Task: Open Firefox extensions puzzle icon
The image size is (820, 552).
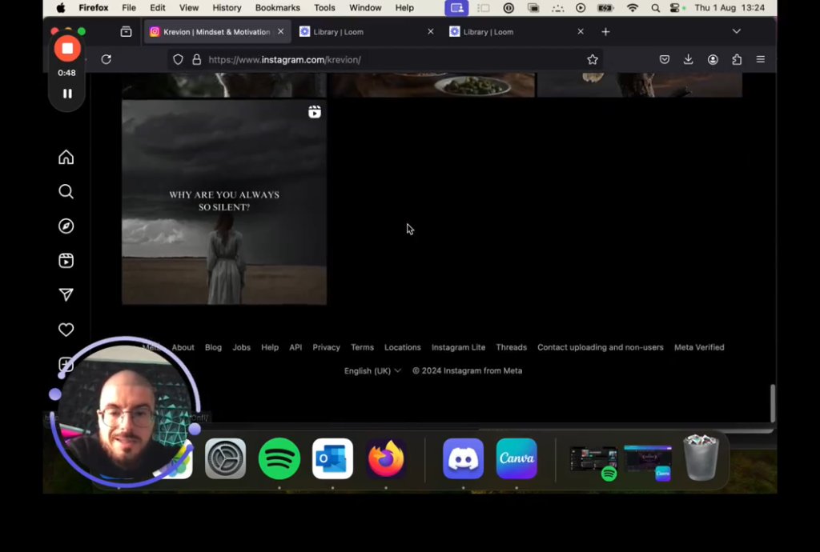Action: (737, 59)
